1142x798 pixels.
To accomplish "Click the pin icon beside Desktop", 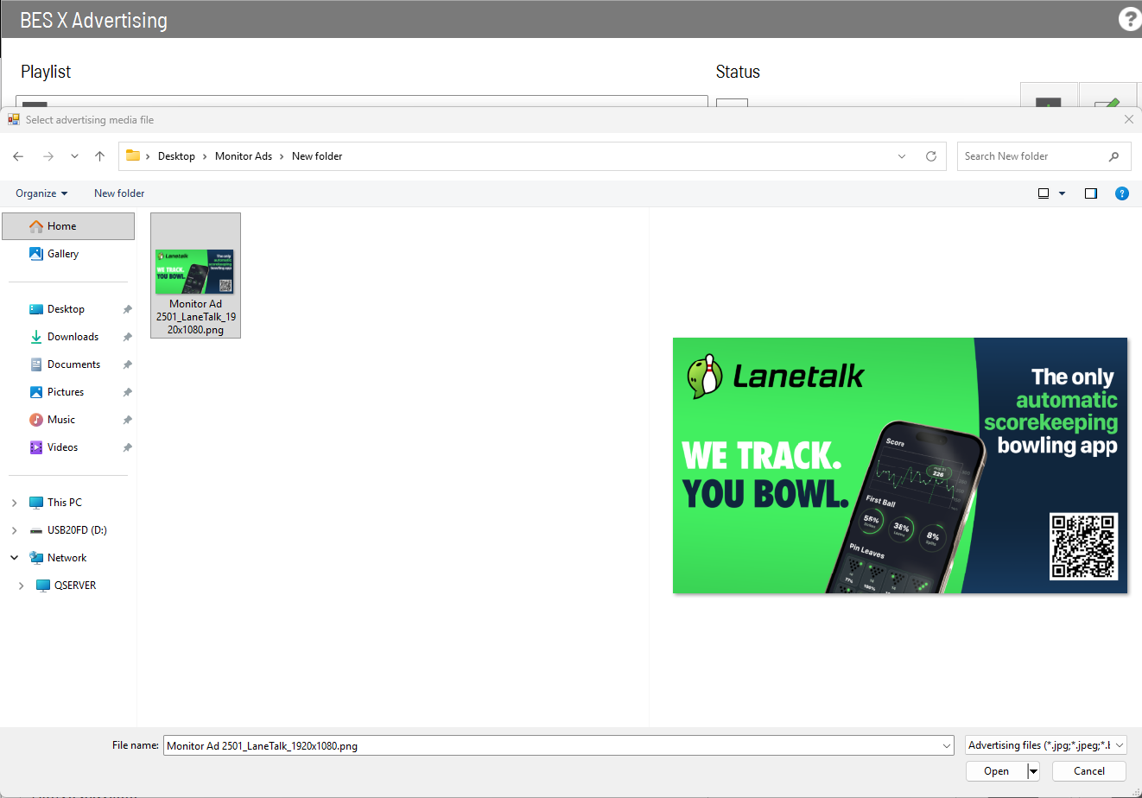I will point(127,309).
